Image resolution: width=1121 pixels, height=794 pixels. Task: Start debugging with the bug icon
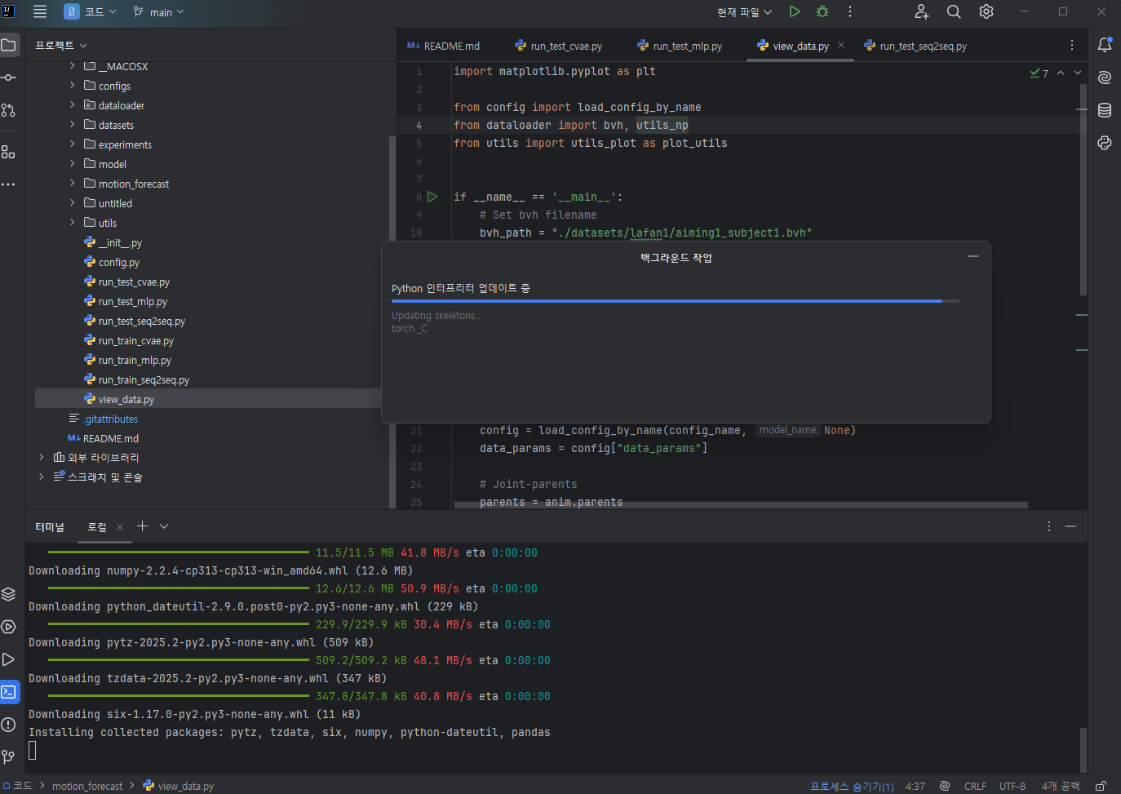tap(822, 11)
